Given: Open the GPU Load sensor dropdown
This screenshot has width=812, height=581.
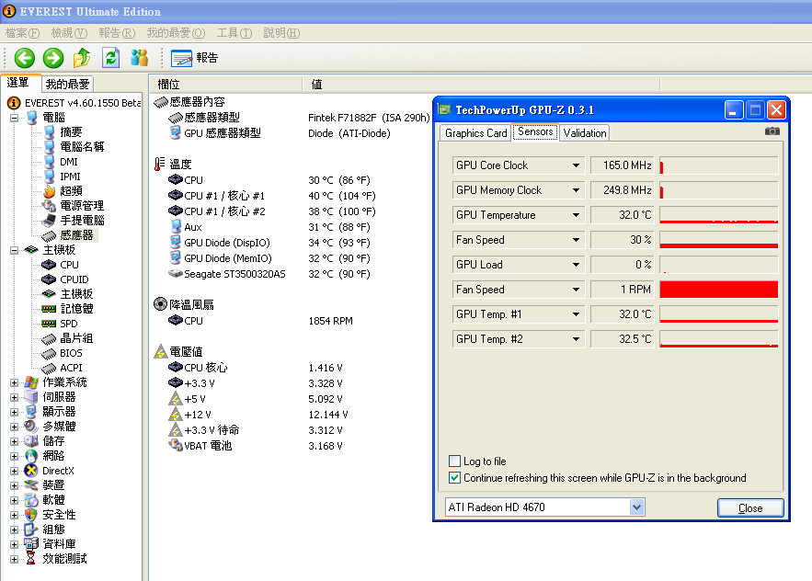Looking at the screenshot, I should 576,265.
